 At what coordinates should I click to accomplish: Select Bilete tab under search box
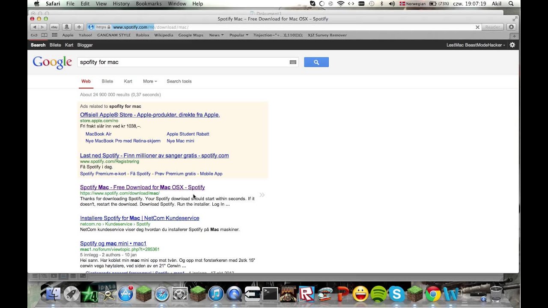pyautogui.click(x=107, y=81)
